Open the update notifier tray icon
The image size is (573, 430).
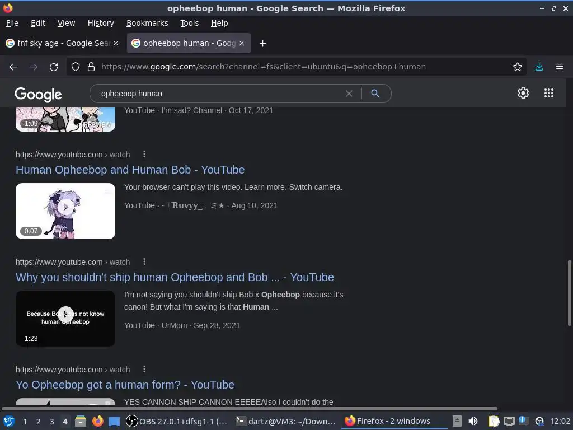point(539,422)
